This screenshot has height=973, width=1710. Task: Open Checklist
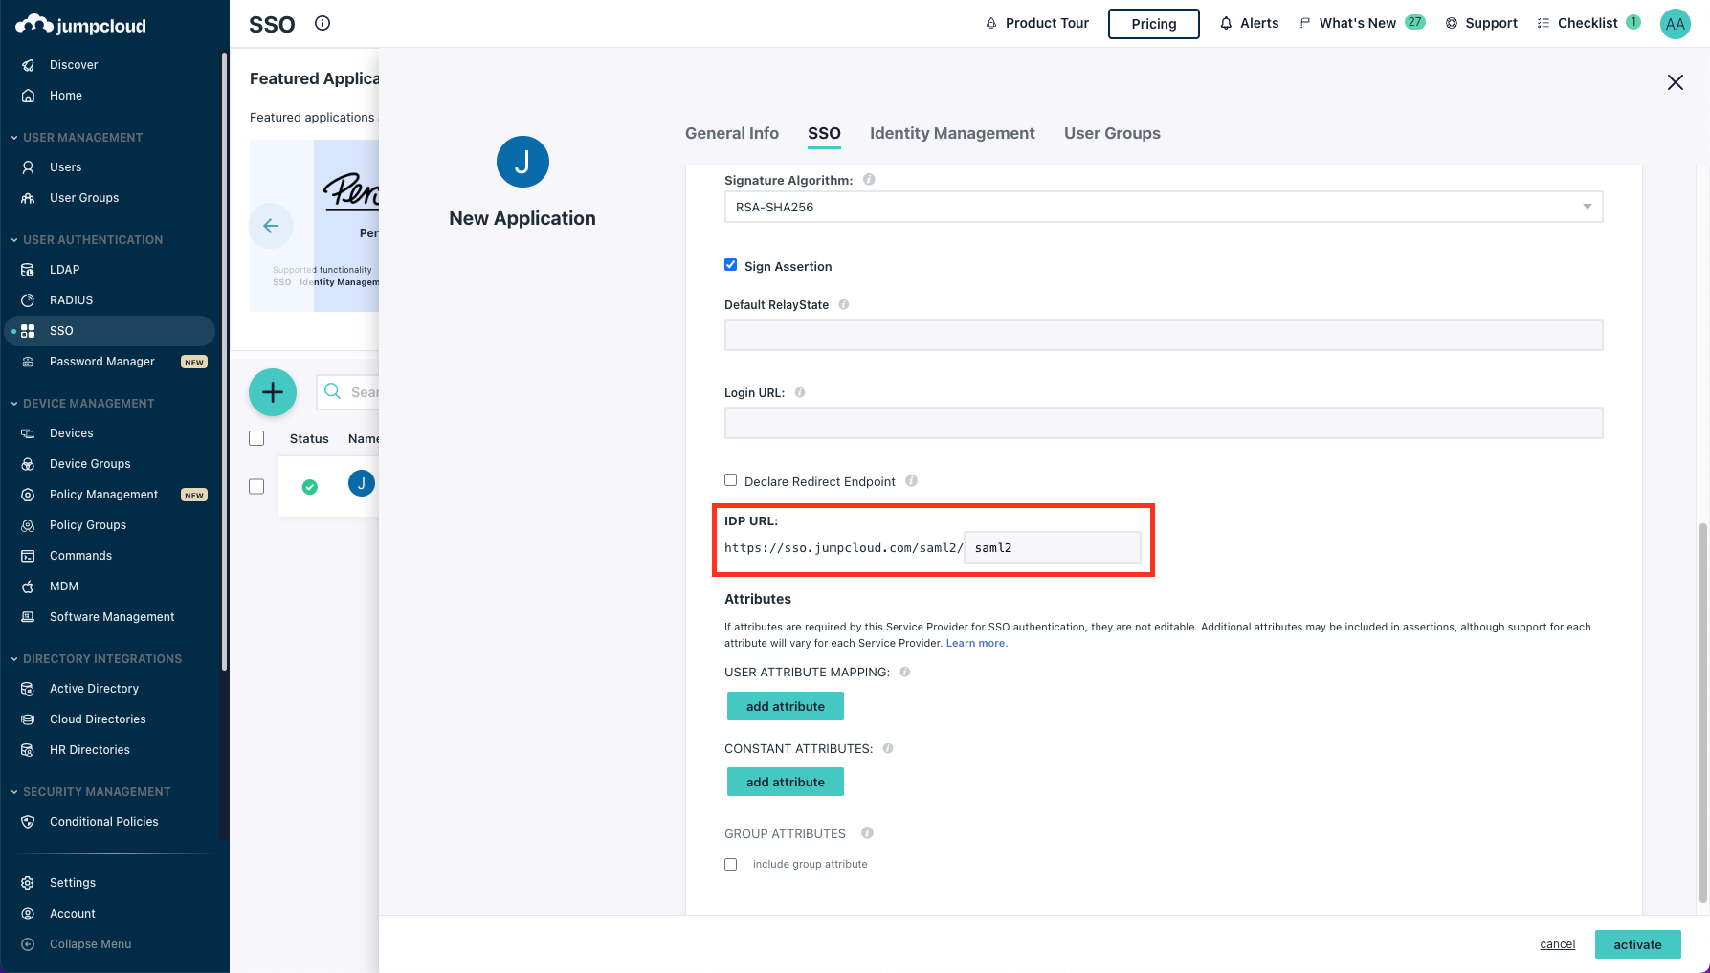click(x=1588, y=23)
